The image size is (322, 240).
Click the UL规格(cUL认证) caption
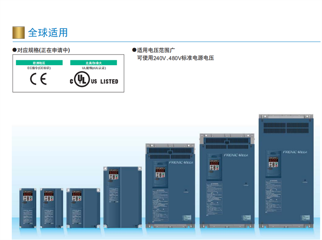tap(94, 68)
